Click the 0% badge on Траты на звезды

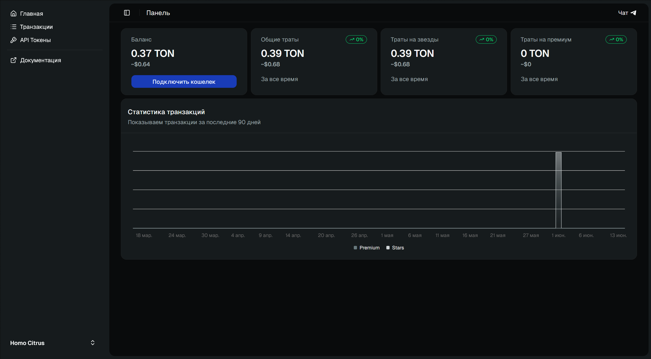(x=486, y=40)
